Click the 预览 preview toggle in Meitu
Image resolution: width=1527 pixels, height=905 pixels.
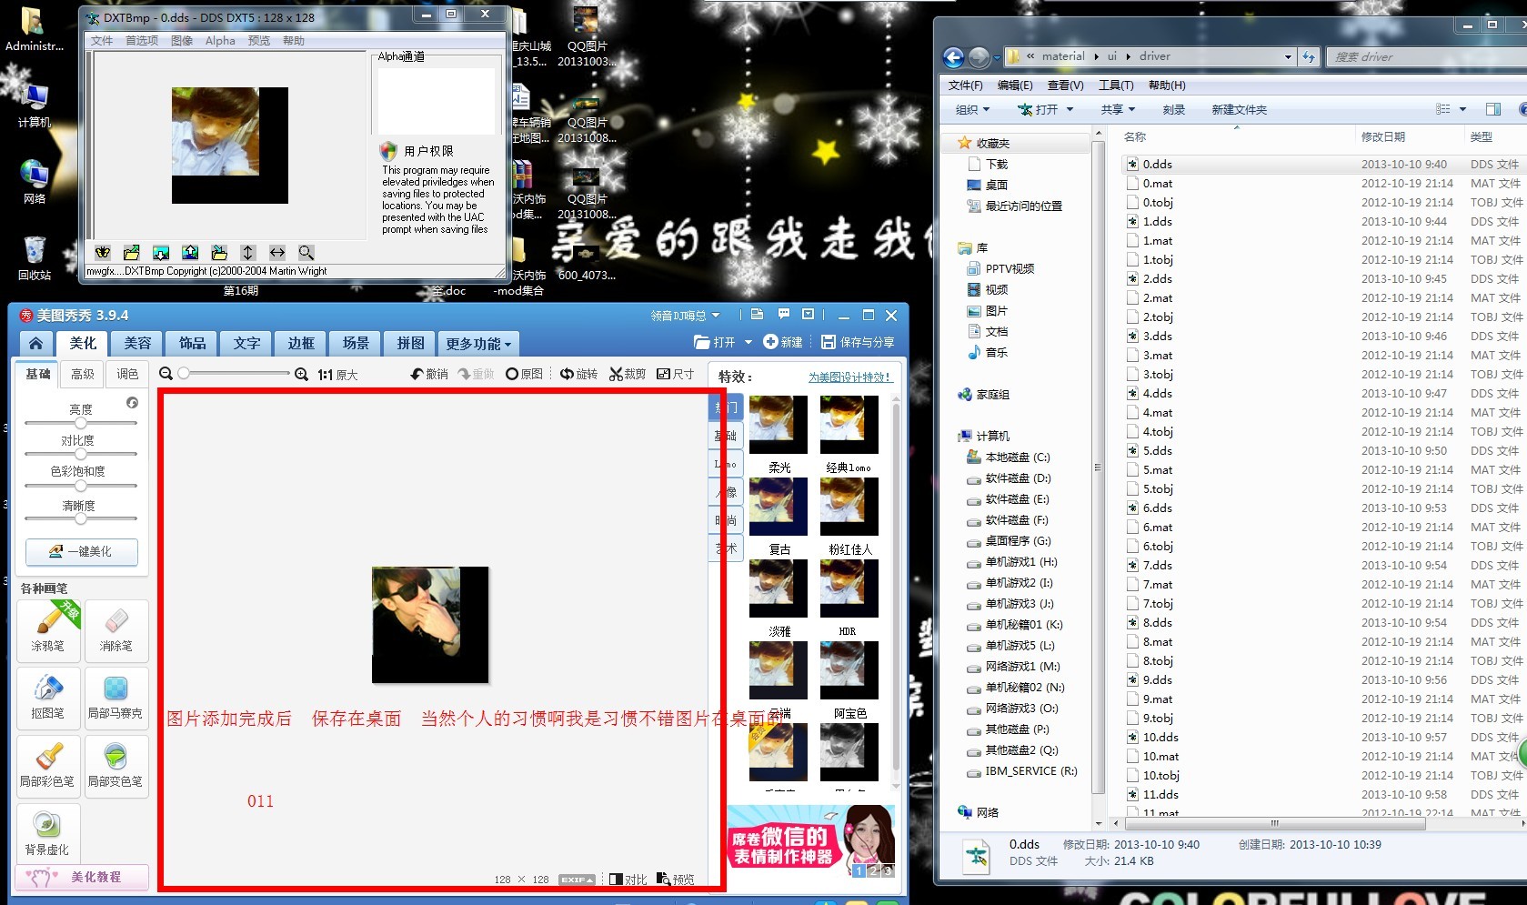(676, 880)
